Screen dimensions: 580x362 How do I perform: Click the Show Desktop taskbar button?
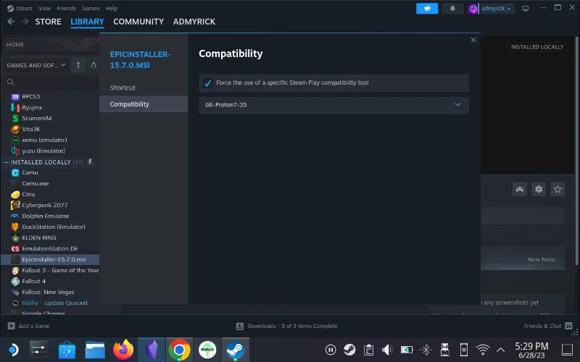click(567, 350)
